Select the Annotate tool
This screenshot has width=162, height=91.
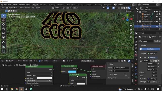point(4,42)
